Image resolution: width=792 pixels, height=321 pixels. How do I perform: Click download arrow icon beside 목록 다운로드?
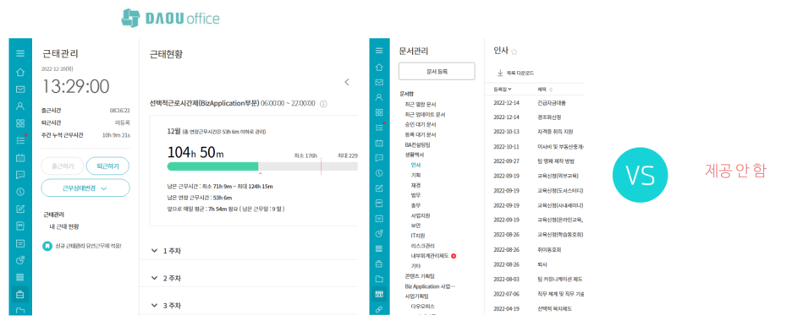pyautogui.click(x=500, y=73)
